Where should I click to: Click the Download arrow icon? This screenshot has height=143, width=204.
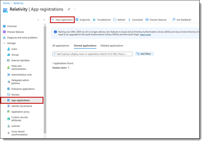[129, 20]
